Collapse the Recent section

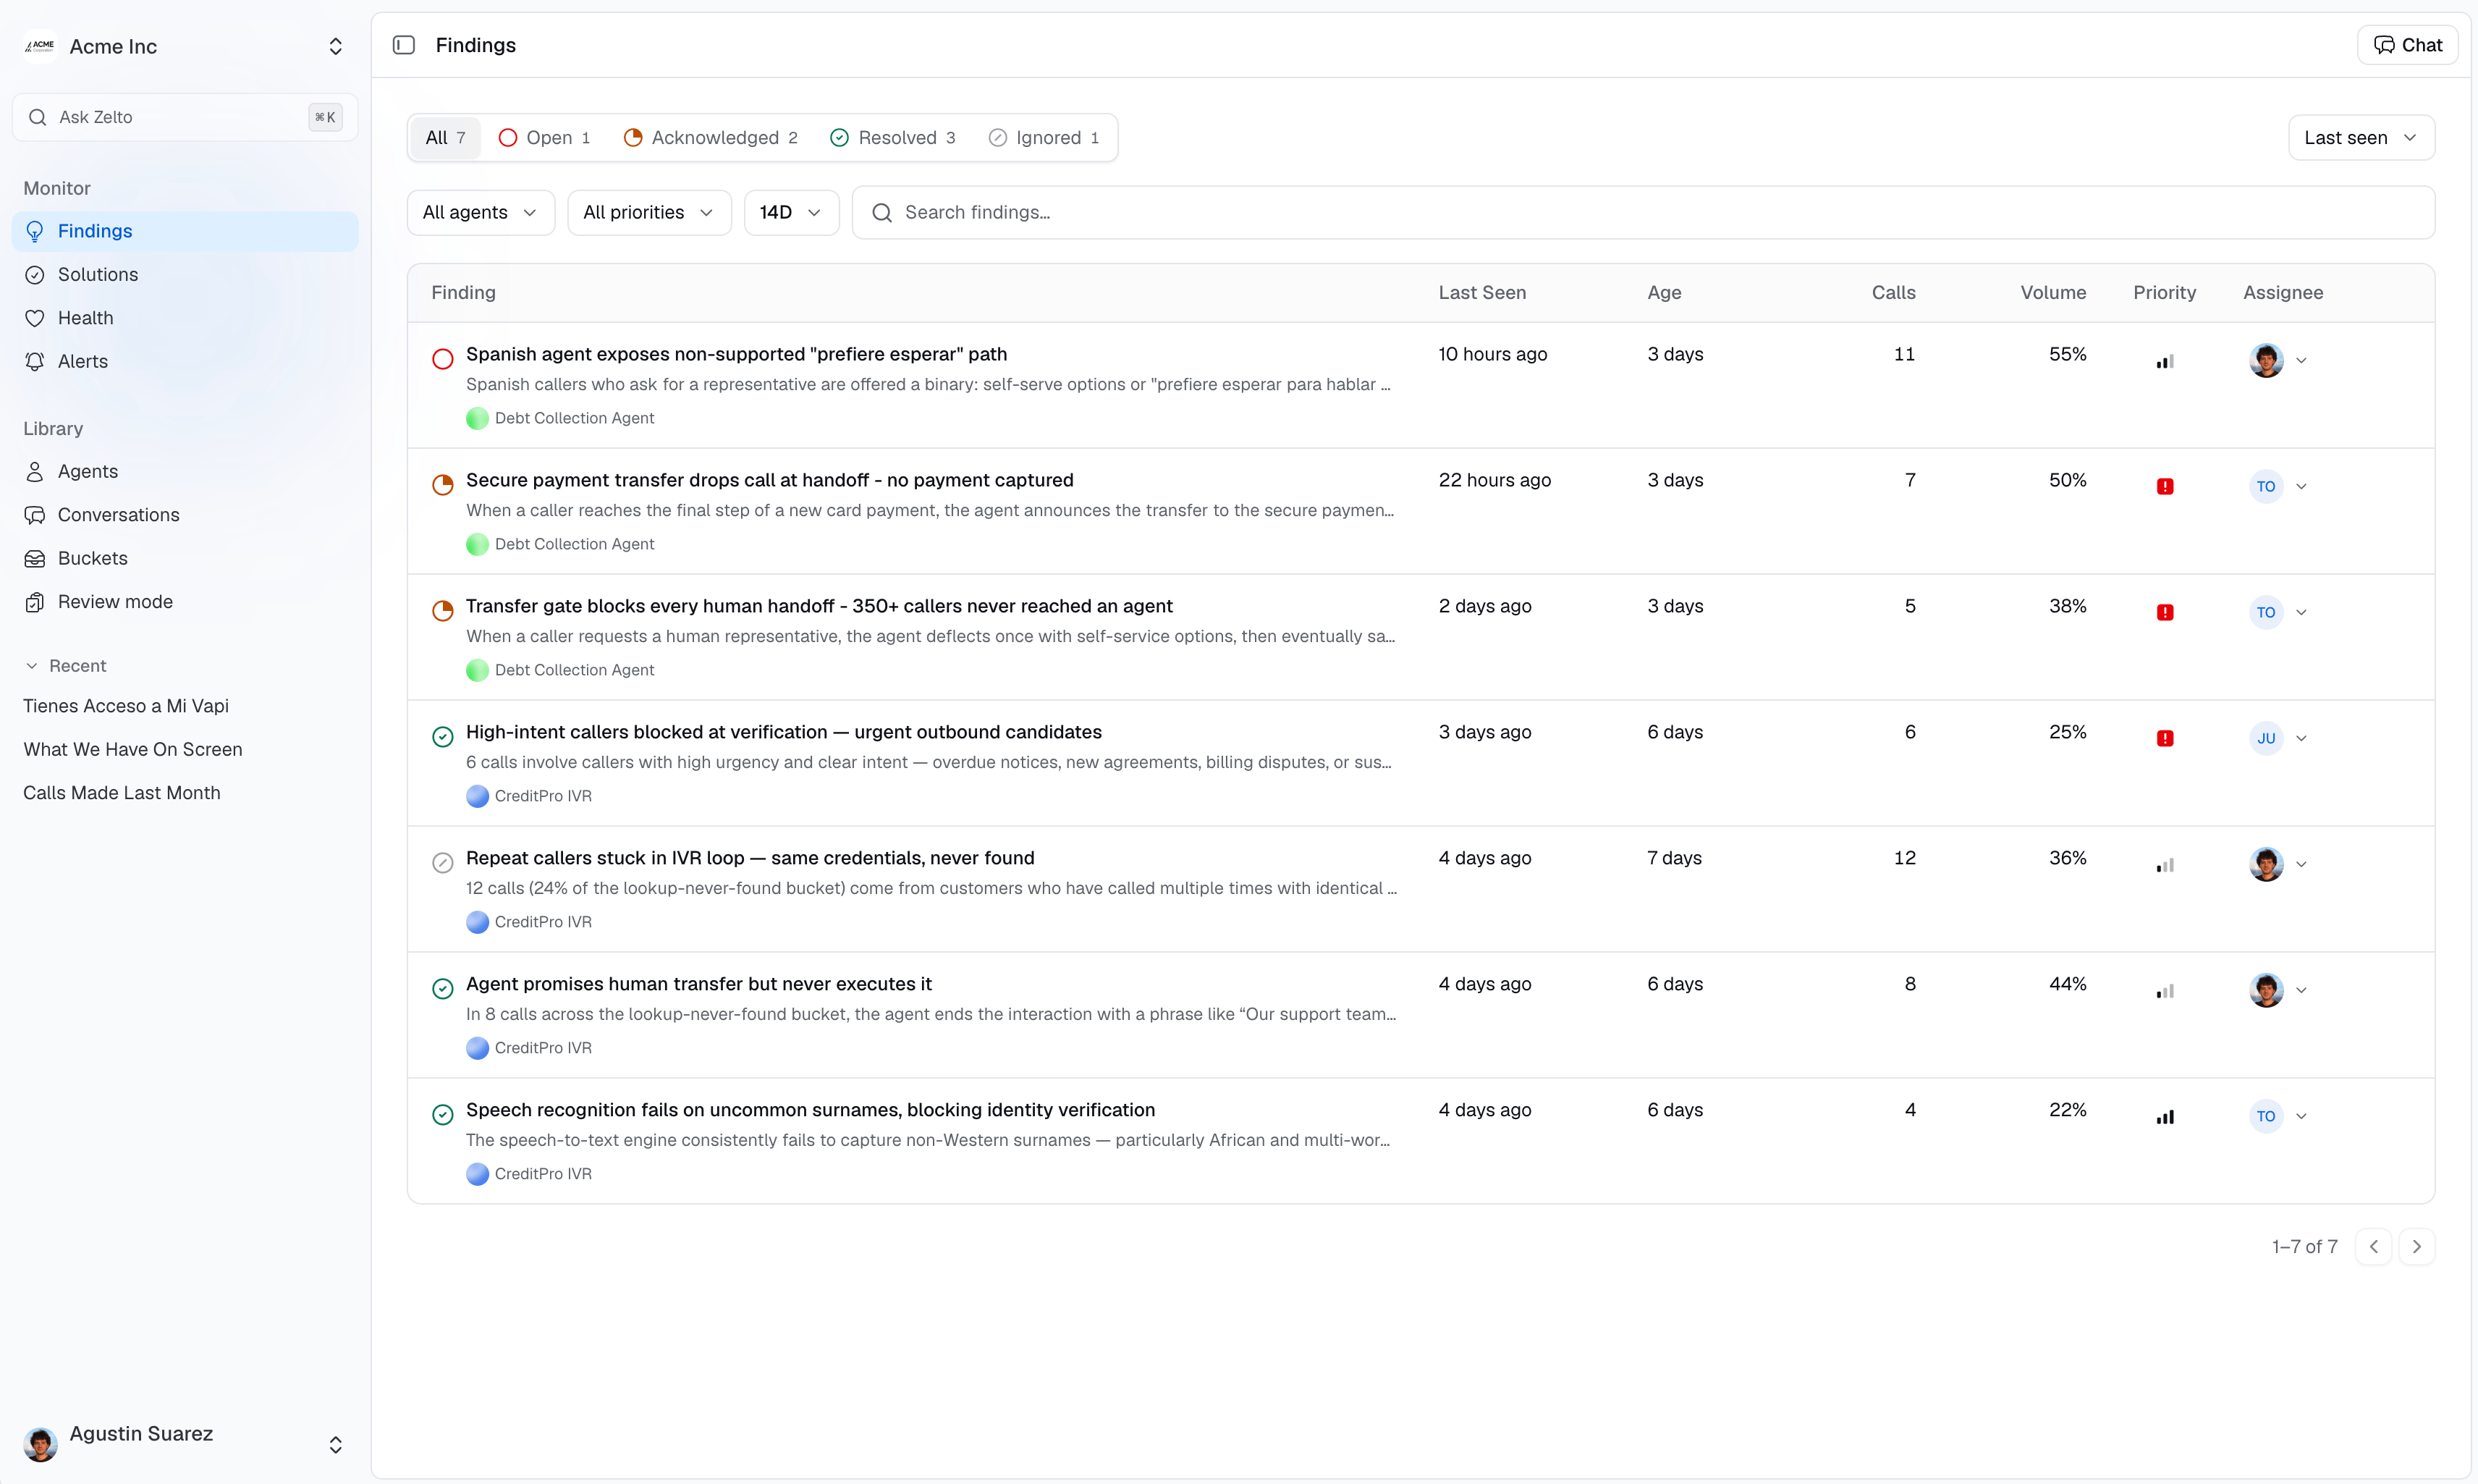pyautogui.click(x=65, y=666)
